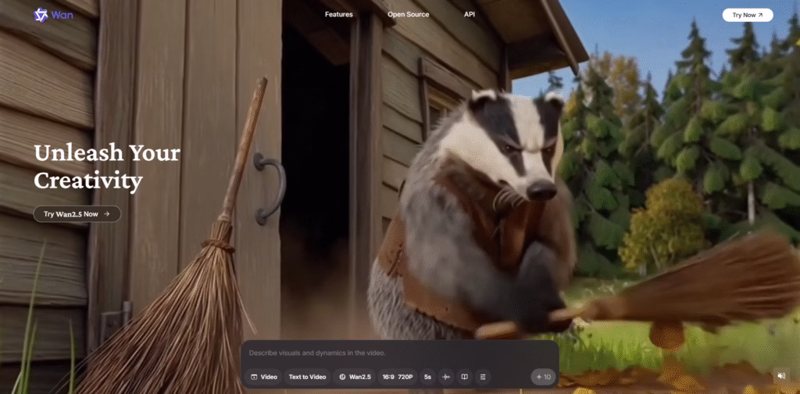800x394 pixels.
Task: Click the audio waveform icon
Action: (x=446, y=377)
